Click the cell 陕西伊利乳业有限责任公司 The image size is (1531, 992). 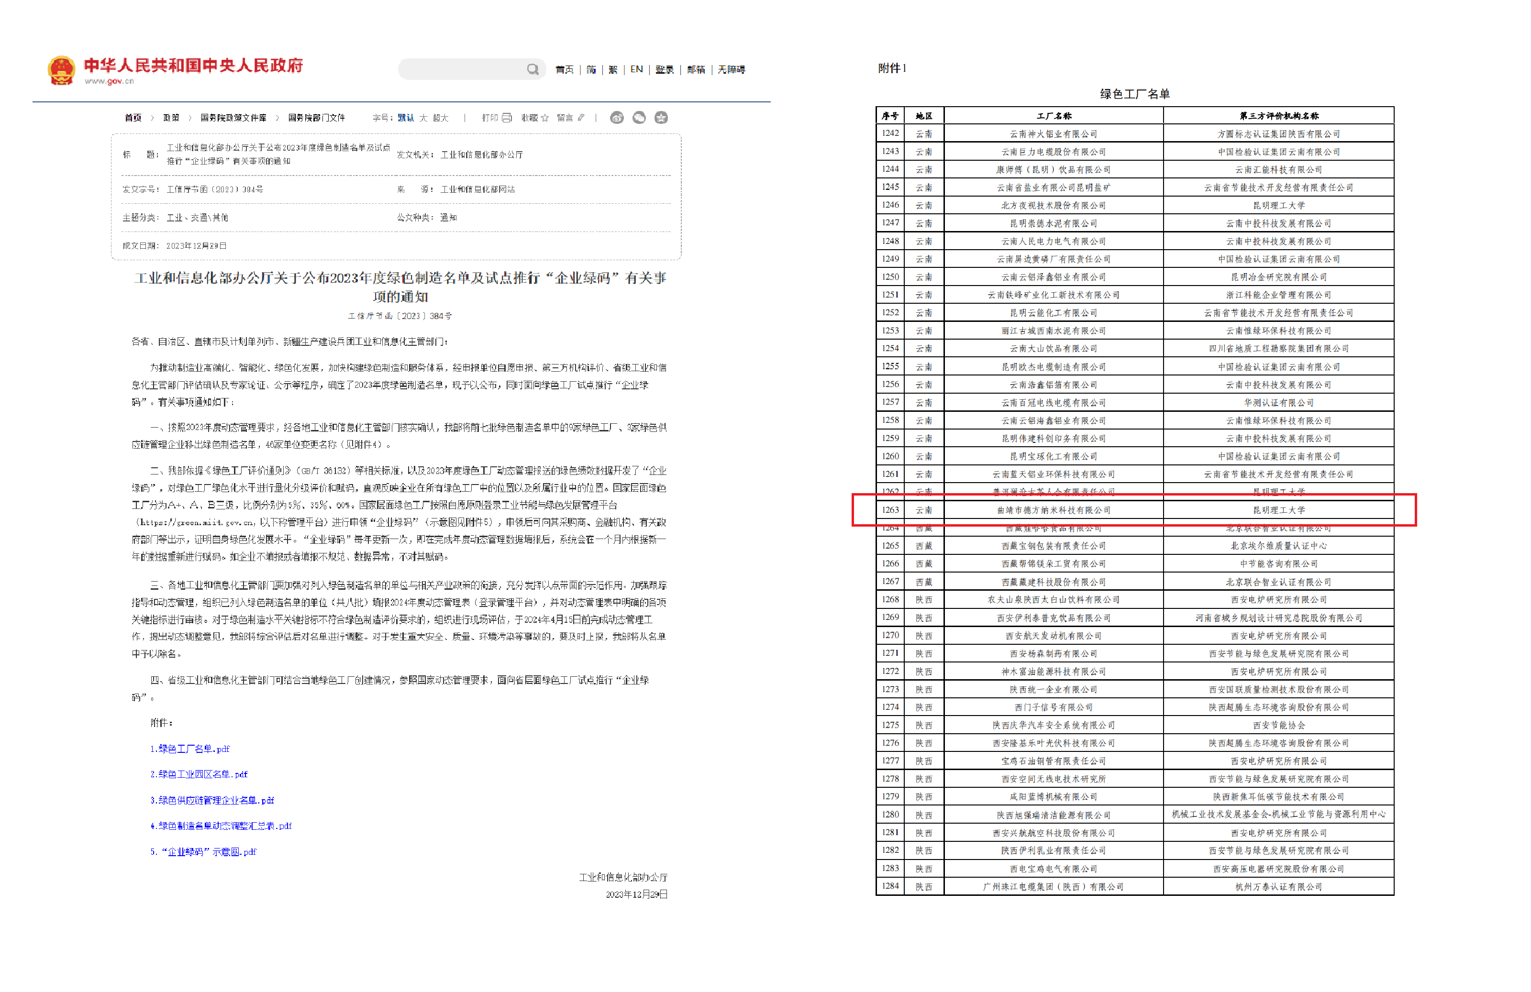coord(1054,850)
